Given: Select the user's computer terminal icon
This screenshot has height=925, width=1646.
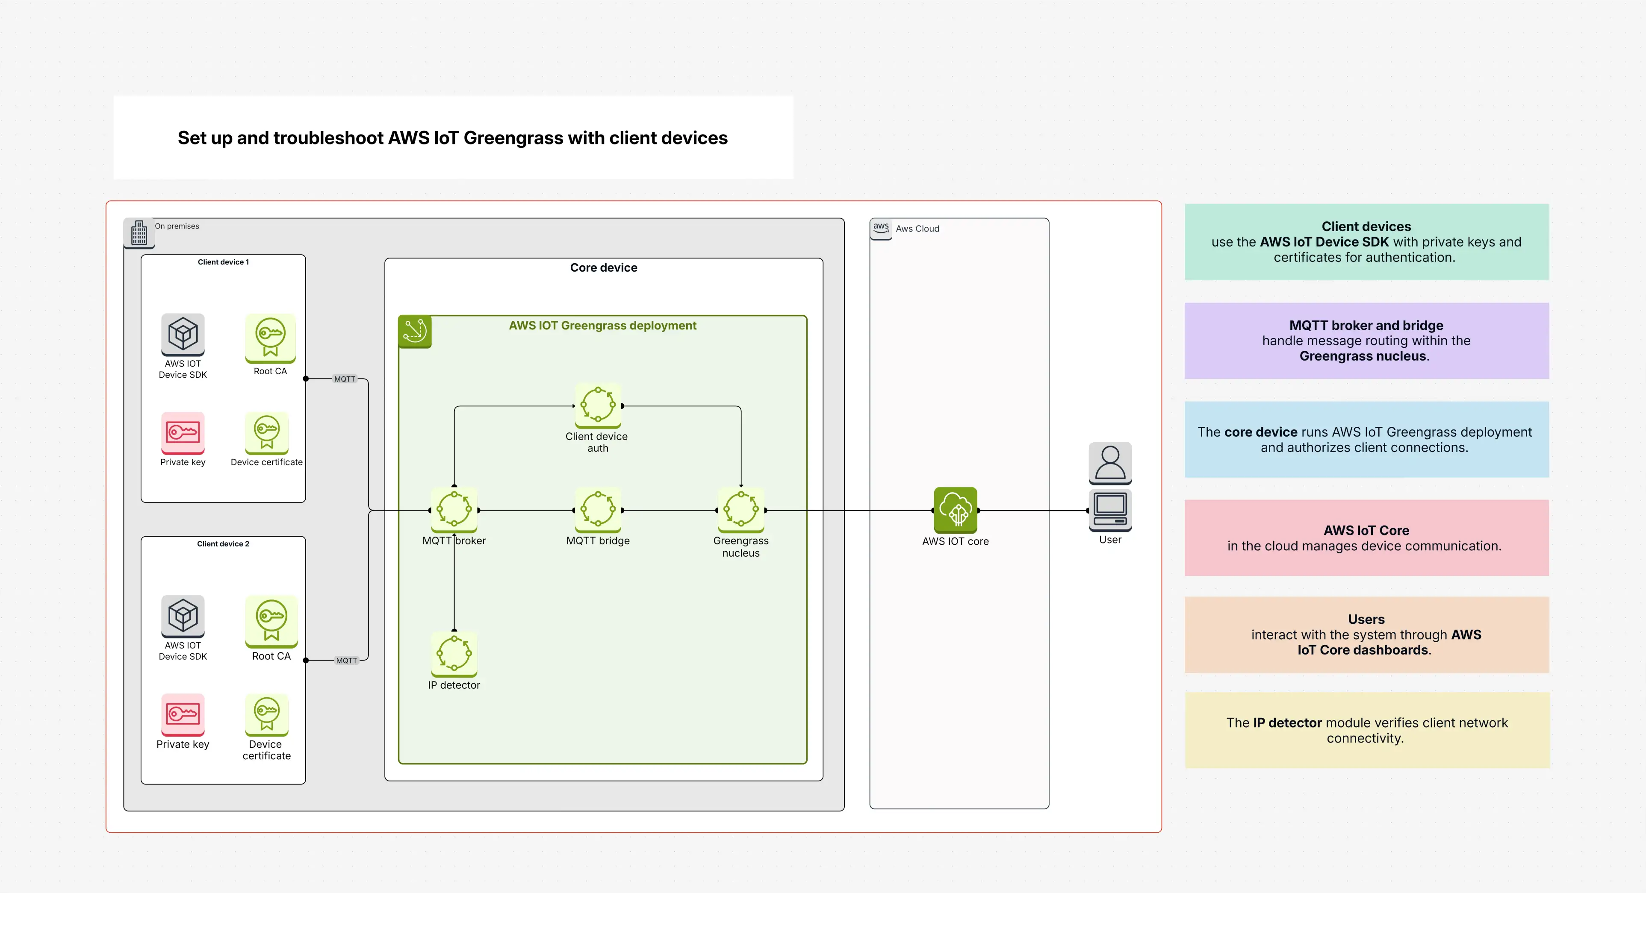Looking at the screenshot, I should coord(1110,510).
